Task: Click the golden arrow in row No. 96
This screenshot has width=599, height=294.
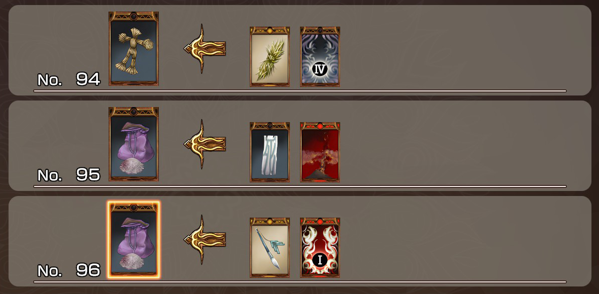Action: pos(205,239)
